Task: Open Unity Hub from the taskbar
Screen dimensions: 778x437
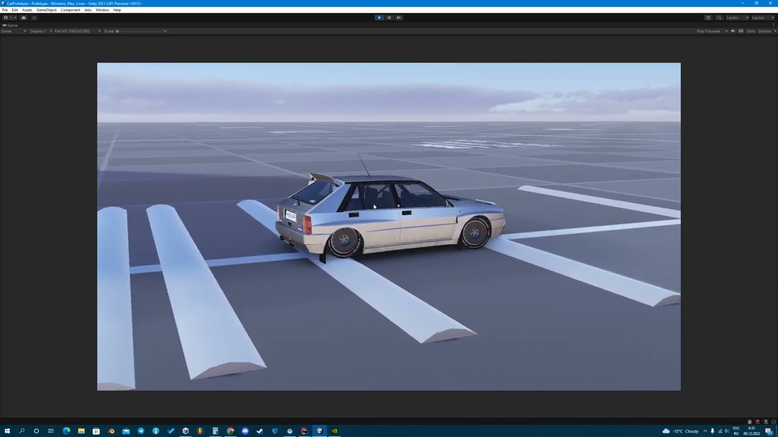Action: click(x=185, y=431)
